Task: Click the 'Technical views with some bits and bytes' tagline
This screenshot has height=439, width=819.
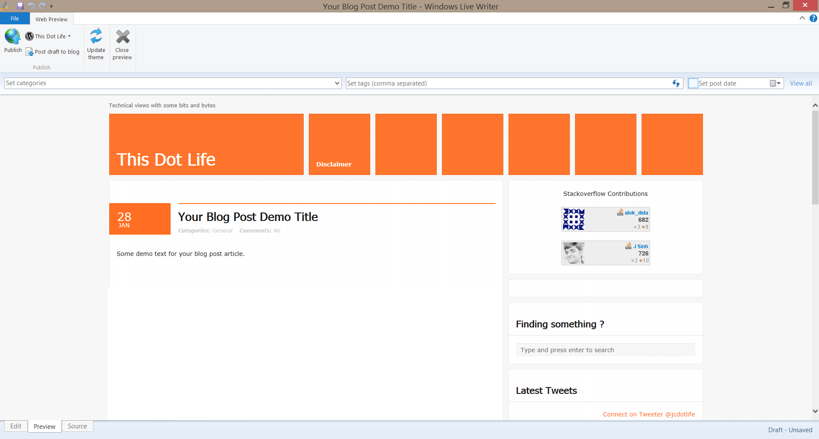Action: pyautogui.click(x=162, y=106)
